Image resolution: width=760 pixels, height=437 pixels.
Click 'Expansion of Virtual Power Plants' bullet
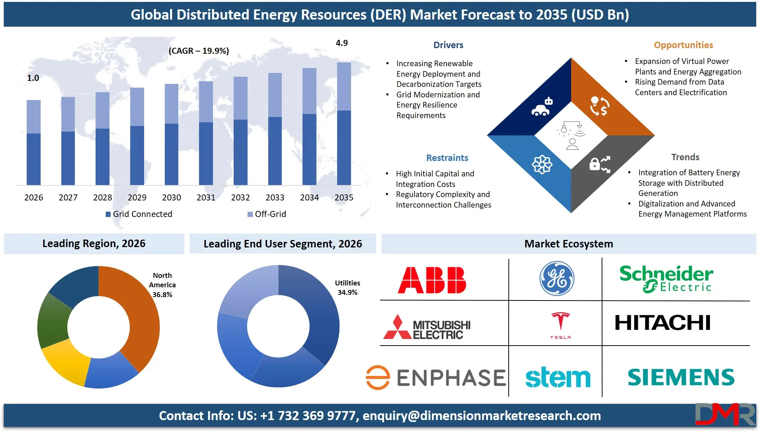coord(688,67)
